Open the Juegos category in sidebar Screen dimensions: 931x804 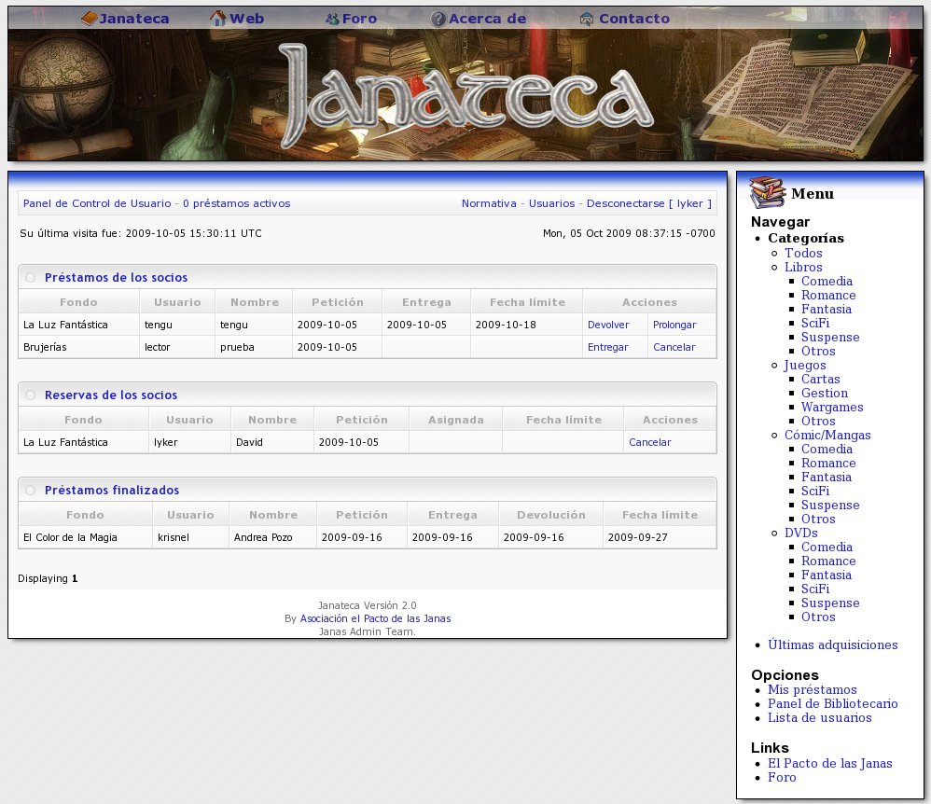pos(805,366)
